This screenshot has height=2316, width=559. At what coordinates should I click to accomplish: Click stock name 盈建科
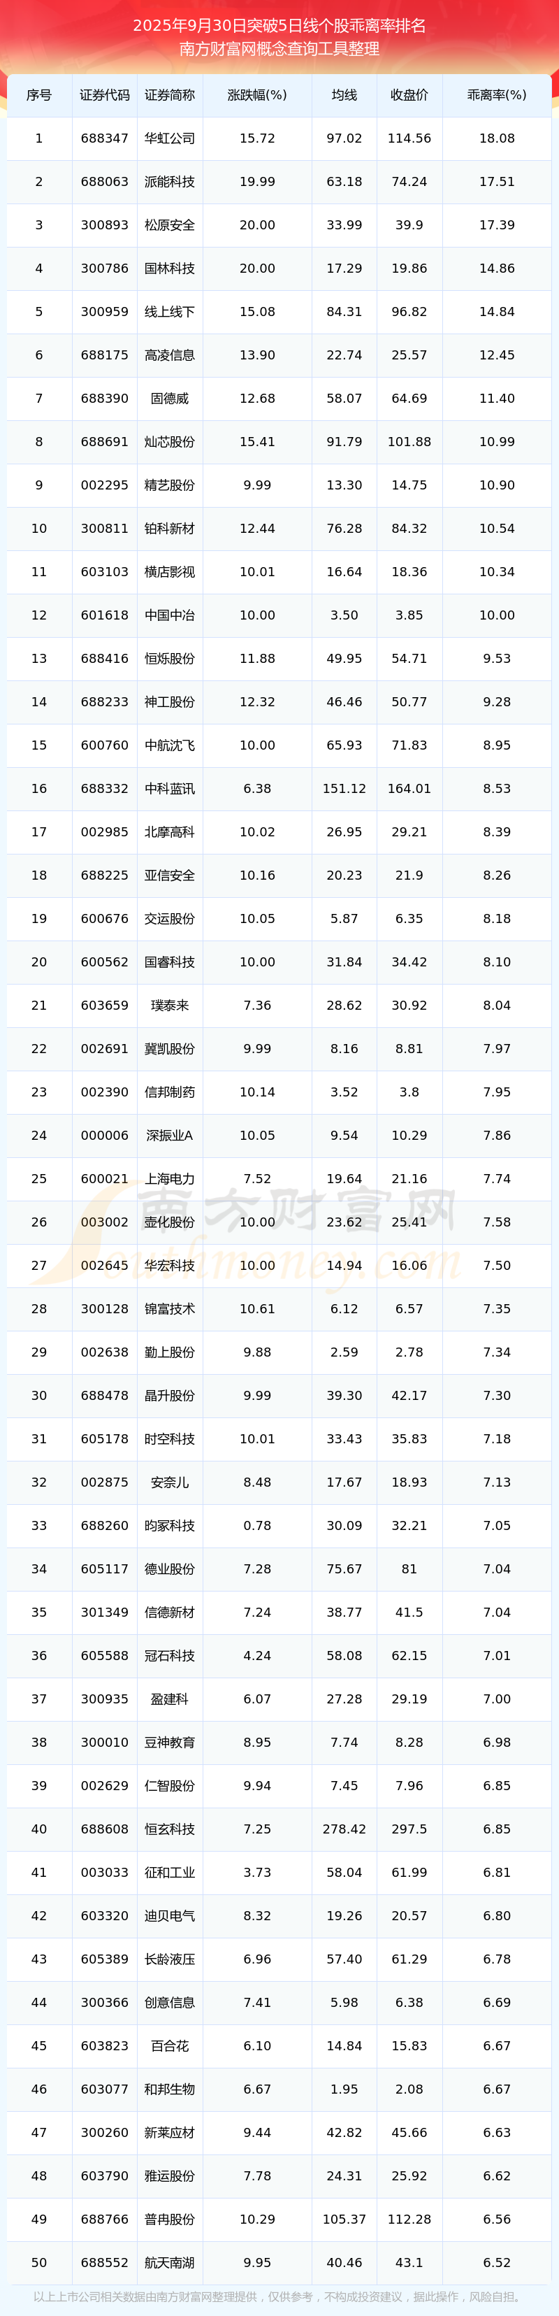(170, 1700)
